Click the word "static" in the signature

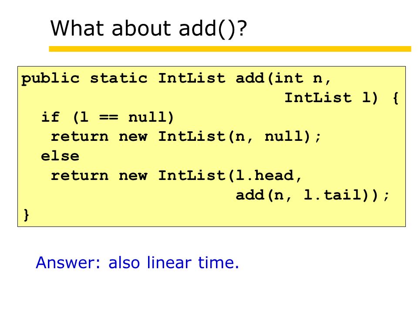click(118, 78)
